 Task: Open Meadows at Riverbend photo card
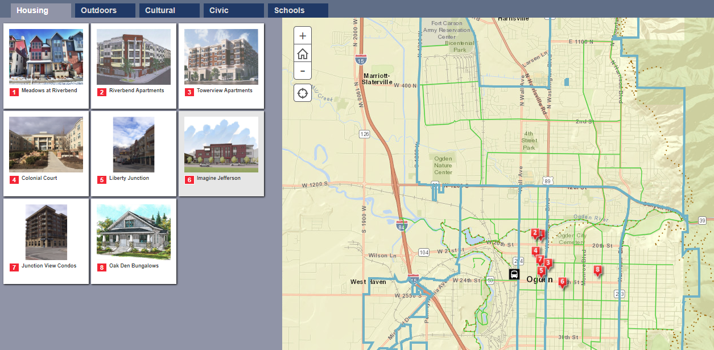[x=46, y=66]
